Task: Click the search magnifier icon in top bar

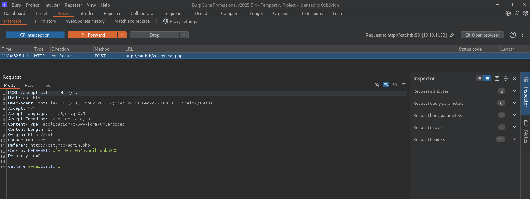Action: point(517,13)
